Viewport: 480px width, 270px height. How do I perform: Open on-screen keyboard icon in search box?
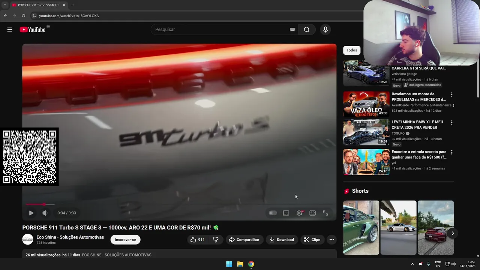click(292, 30)
